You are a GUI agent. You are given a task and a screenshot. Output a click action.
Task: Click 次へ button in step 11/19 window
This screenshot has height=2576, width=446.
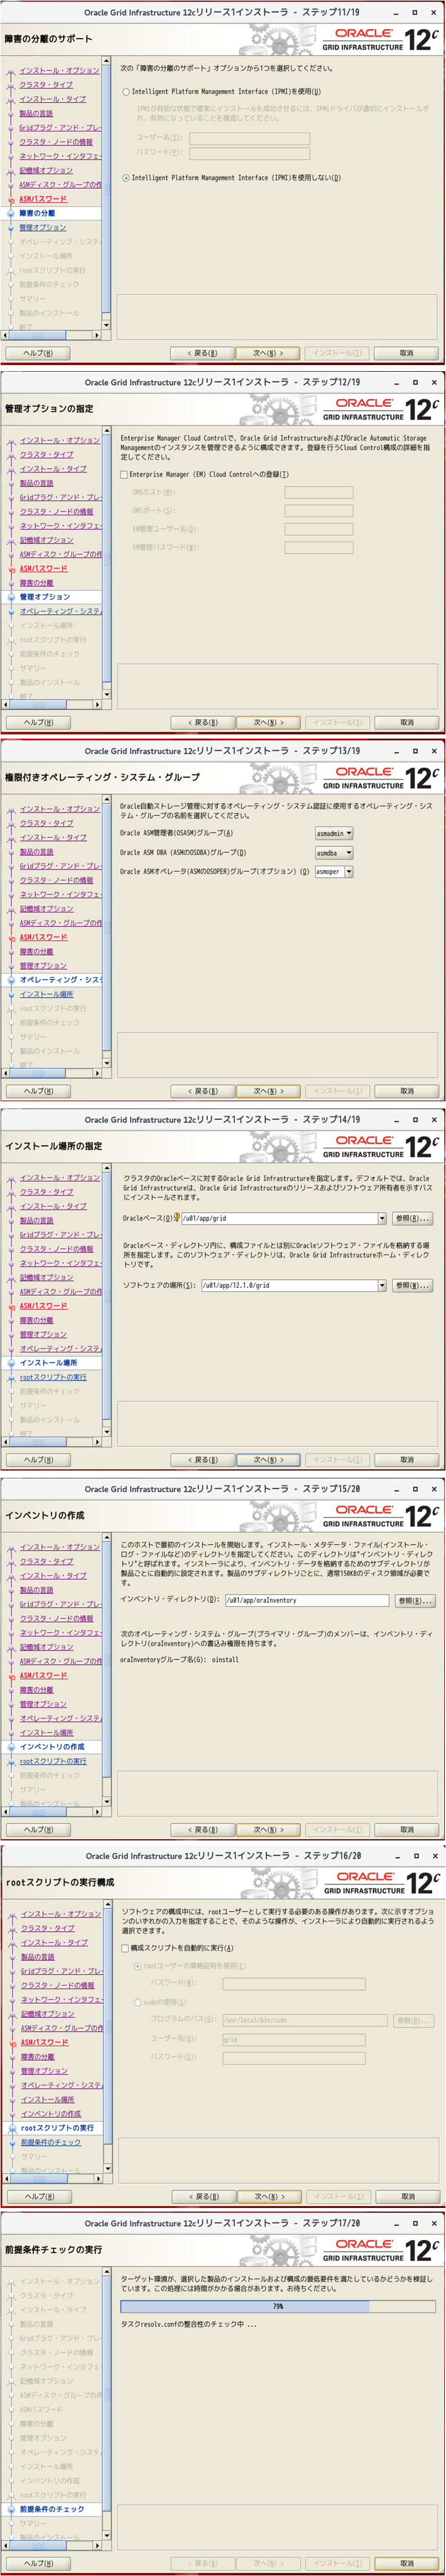click(x=268, y=352)
